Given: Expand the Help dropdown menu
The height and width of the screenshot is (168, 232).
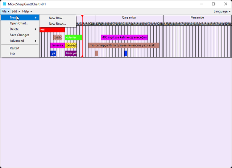Looking at the screenshot, I should coord(27,11).
